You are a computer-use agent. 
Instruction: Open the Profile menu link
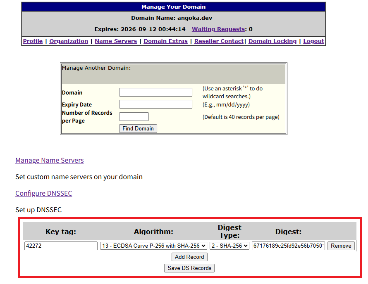[33, 41]
